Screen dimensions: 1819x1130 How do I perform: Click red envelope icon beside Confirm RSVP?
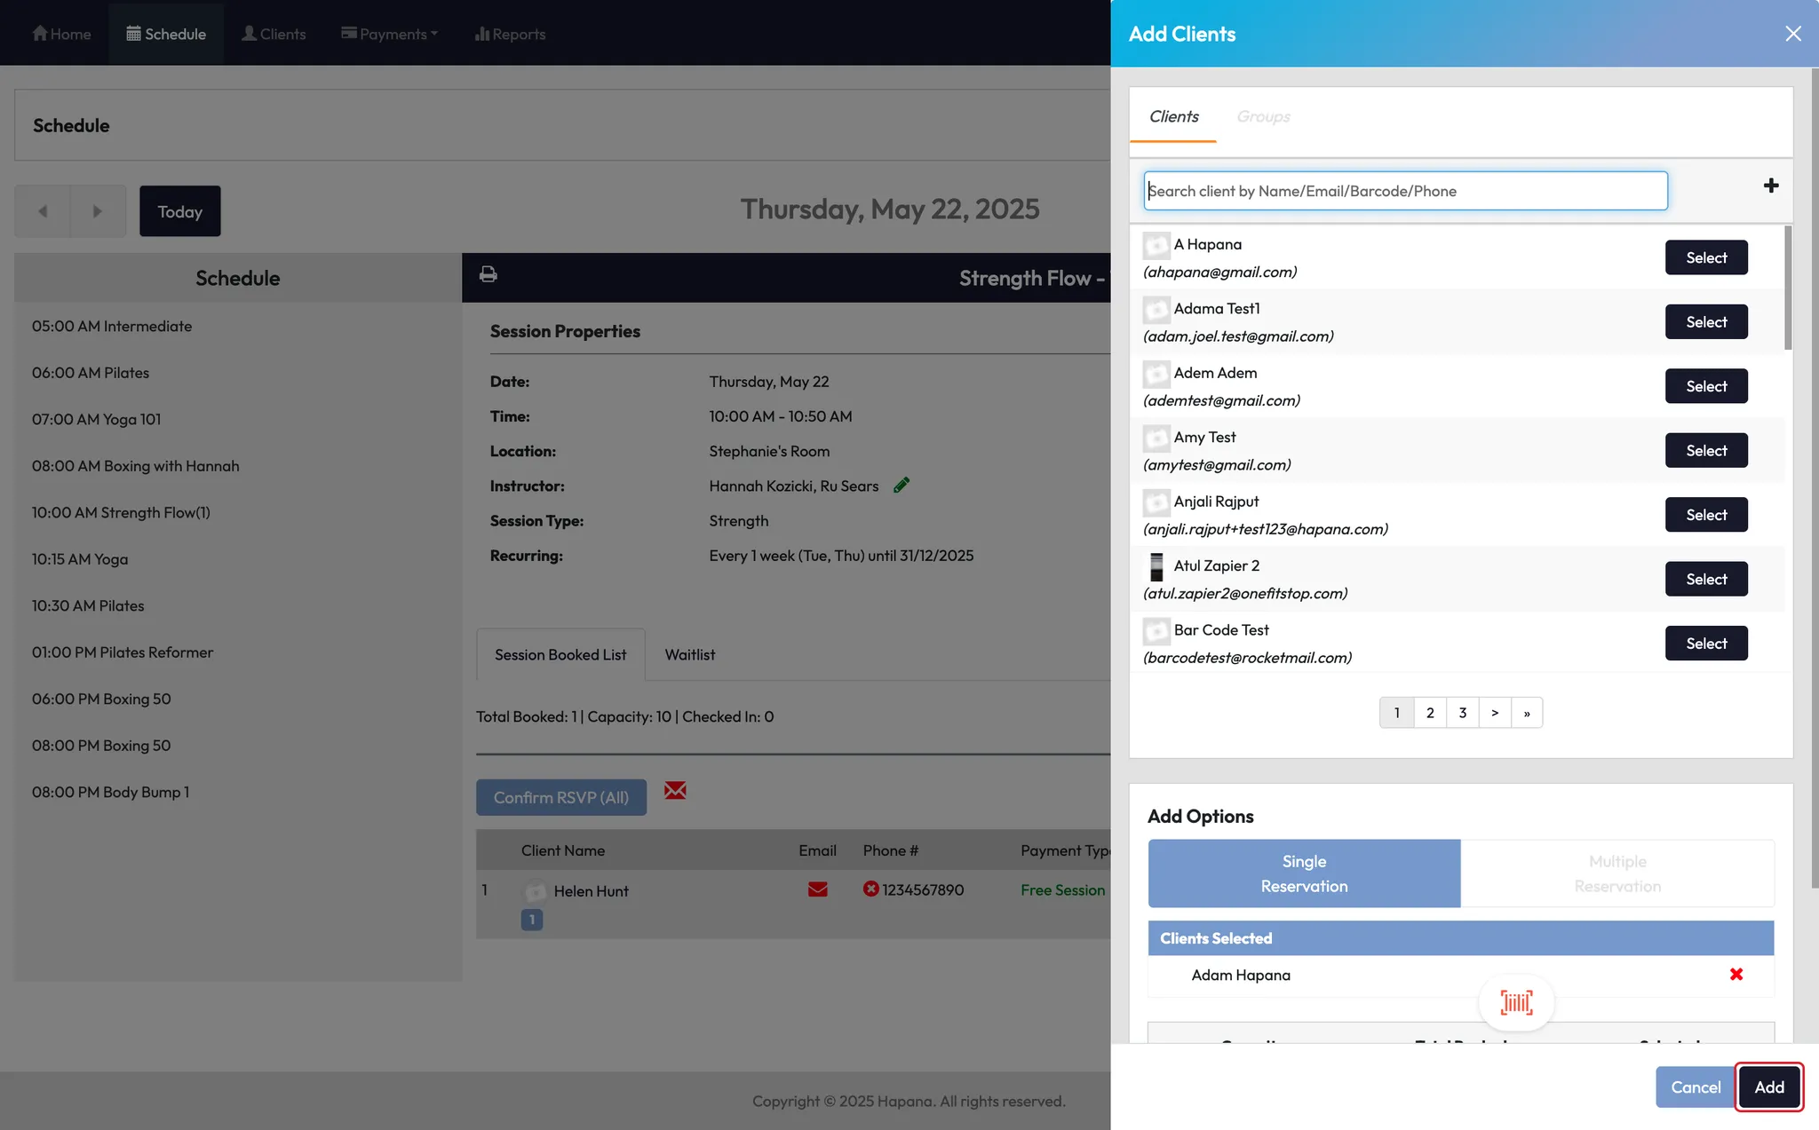[x=675, y=791]
